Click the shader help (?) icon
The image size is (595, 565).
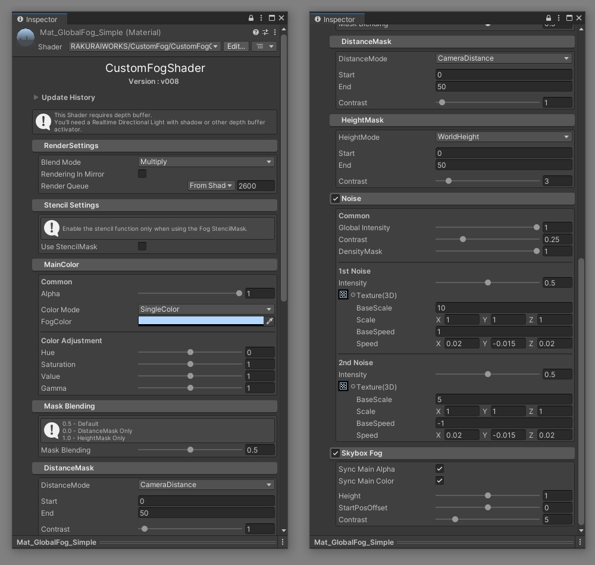(x=255, y=32)
